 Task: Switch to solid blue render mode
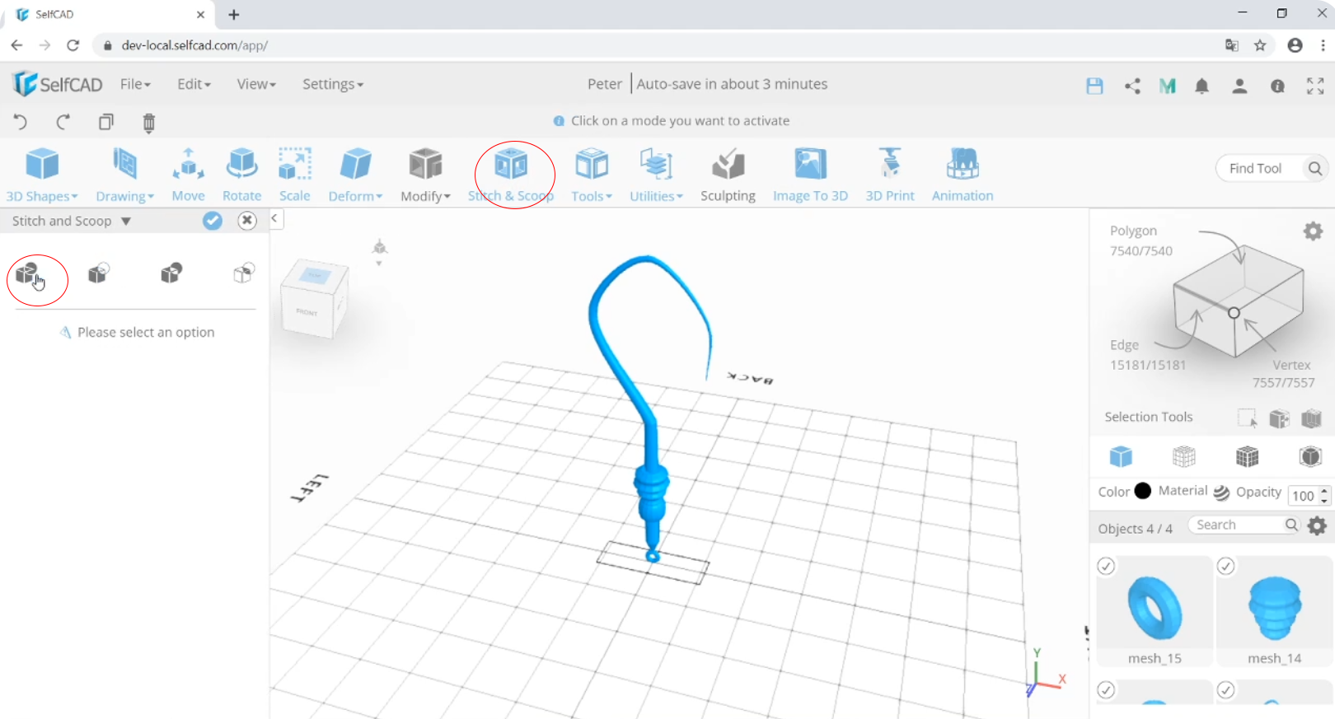point(1121,456)
